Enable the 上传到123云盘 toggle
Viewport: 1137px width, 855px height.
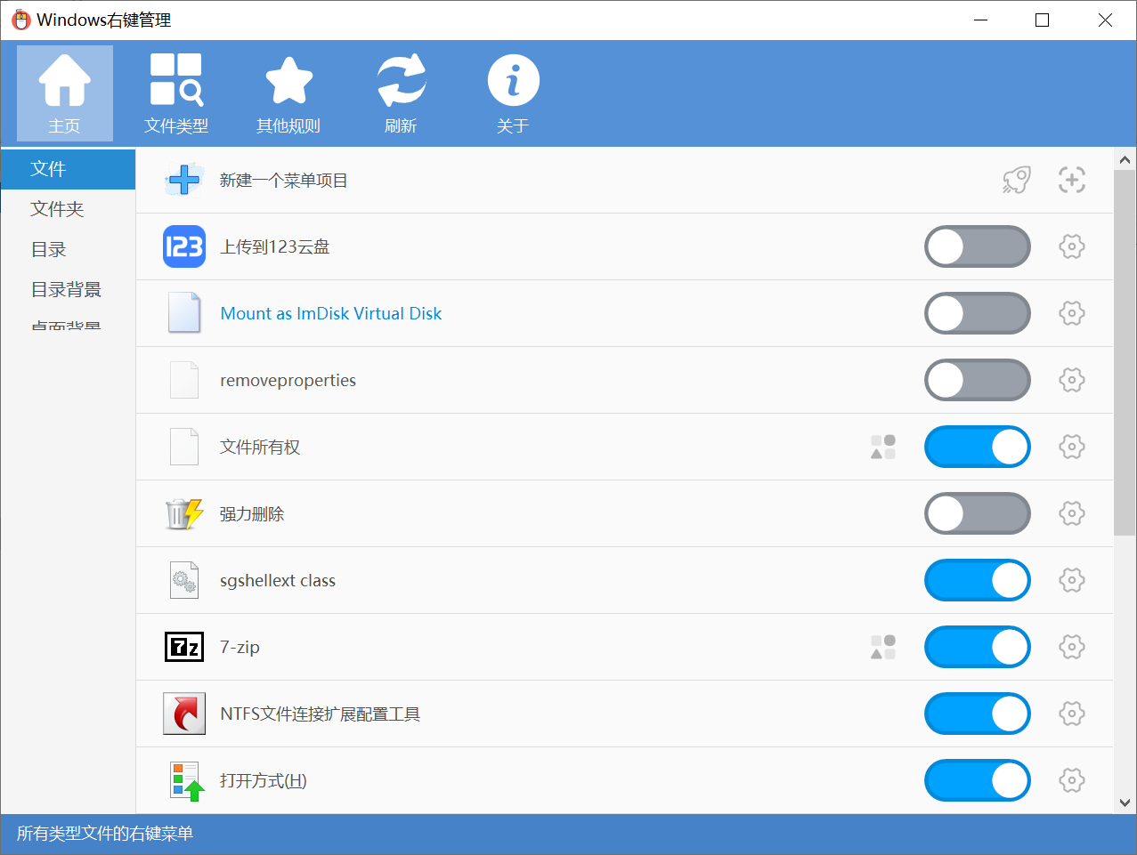tap(978, 246)
